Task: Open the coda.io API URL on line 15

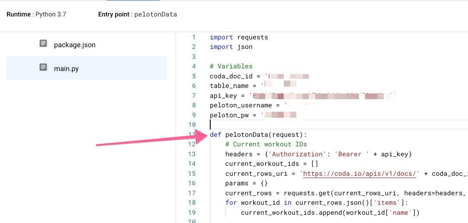Action: click(361, 174)
